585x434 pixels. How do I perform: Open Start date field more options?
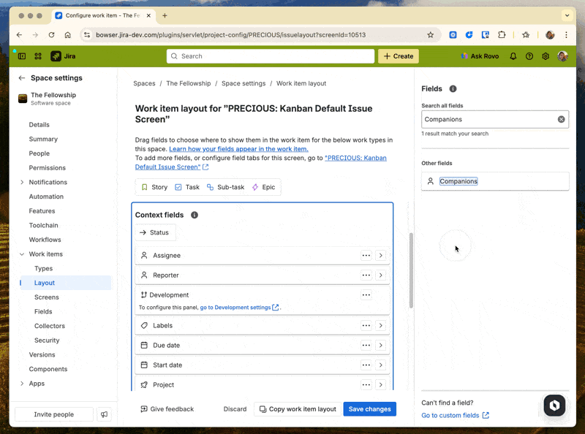[x=366, y=365]
